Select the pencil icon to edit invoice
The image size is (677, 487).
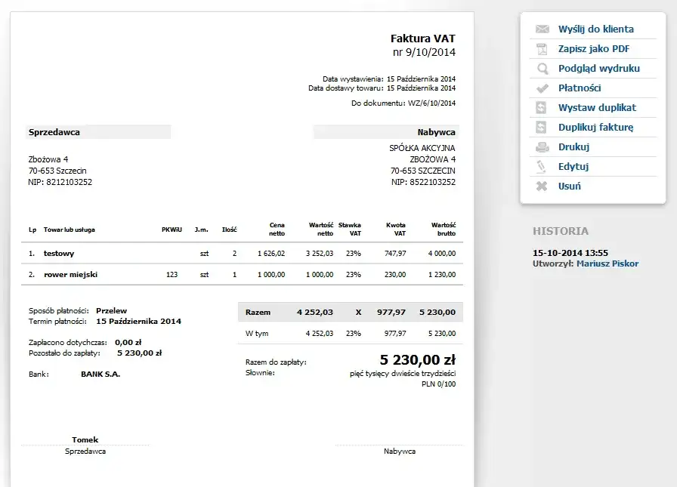tap(540, 166)
